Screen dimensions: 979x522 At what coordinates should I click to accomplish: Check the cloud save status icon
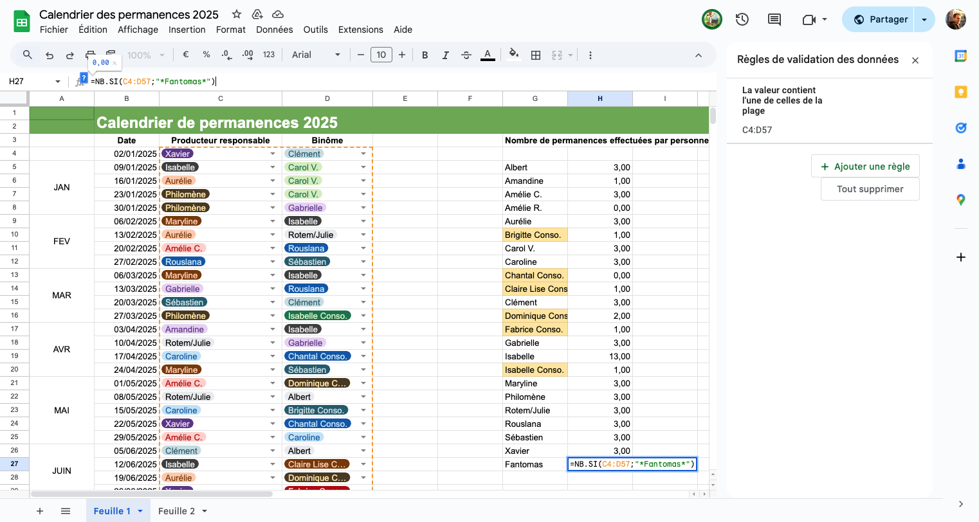click(278, 14)
